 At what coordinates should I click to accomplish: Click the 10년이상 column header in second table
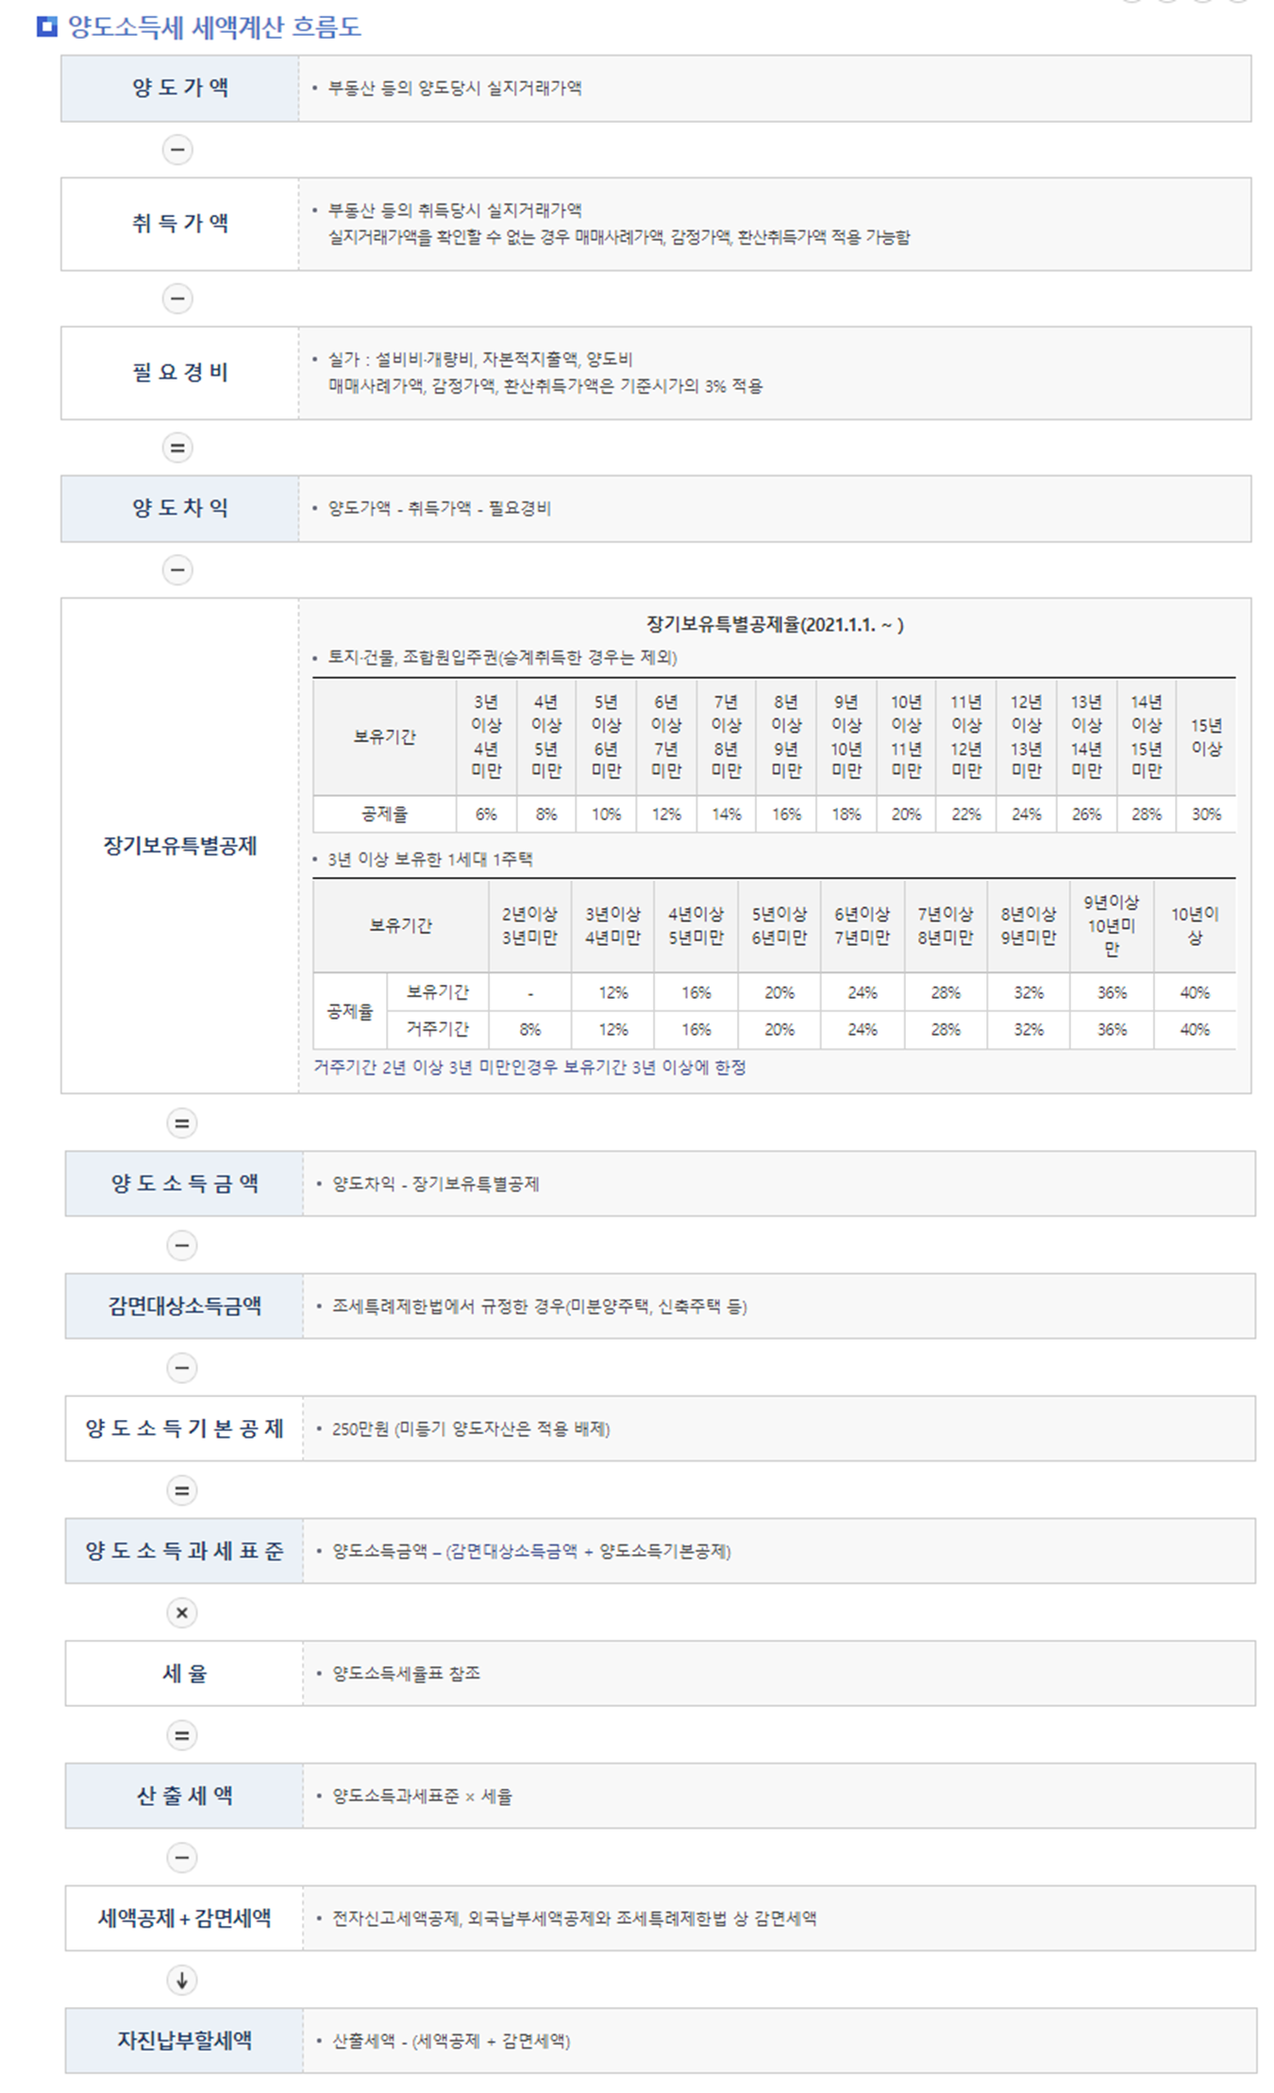tap(1195, 926)
